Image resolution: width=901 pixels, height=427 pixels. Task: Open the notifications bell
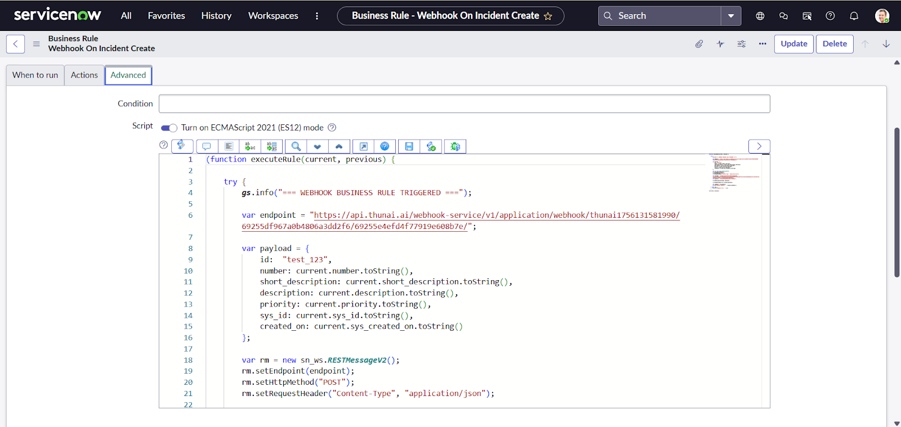coord(854,16)
